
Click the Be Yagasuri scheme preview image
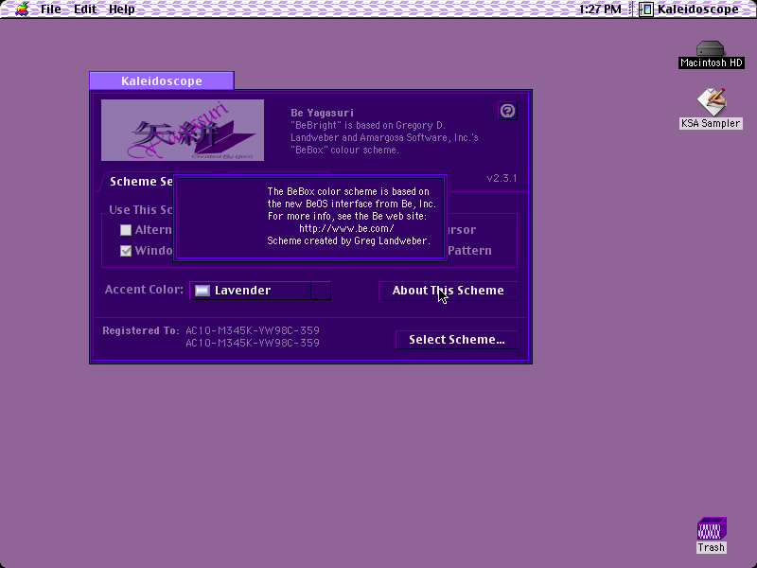pos(183,130)
